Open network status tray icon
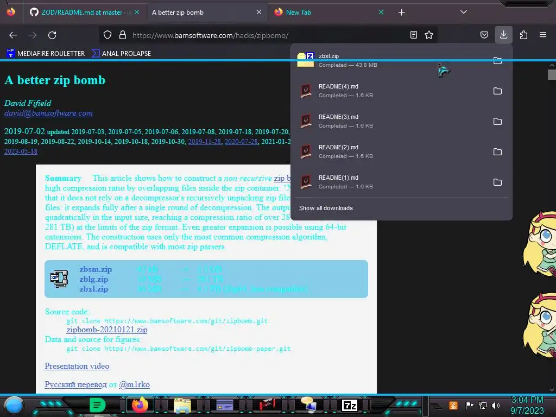 483,405
